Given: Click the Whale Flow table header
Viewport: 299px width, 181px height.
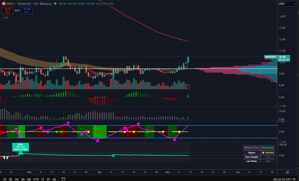Looking at the screenshot, I should pos(252,147).
